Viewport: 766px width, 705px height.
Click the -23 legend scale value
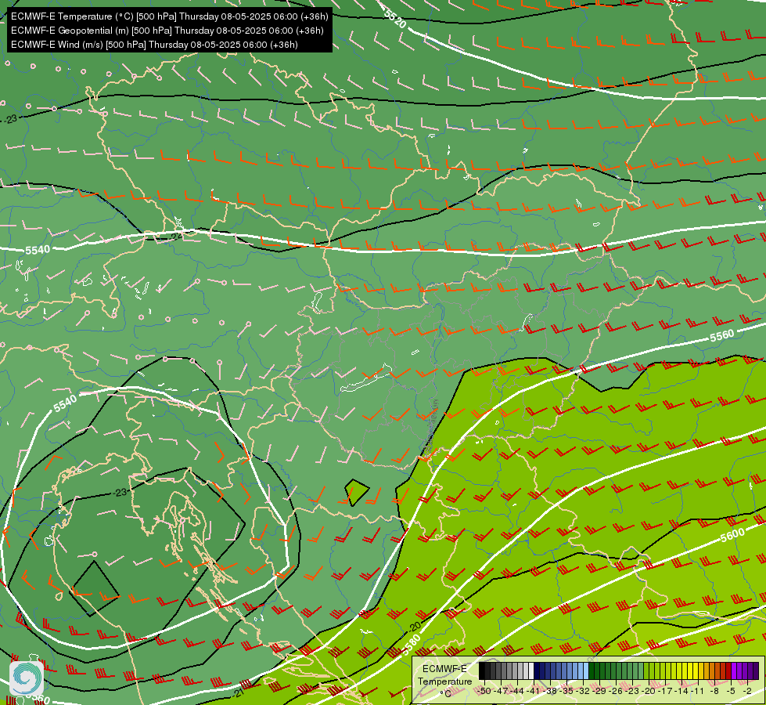633,691
